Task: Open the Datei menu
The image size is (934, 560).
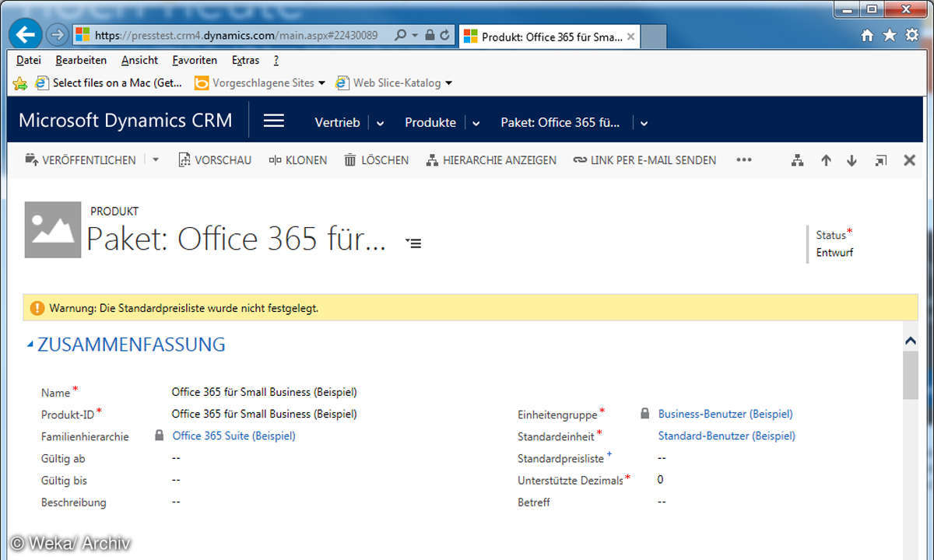Action: tap(28, 60)
